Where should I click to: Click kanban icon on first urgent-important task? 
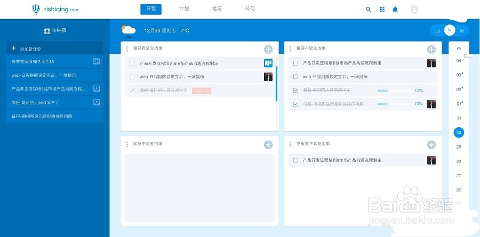(x=268, y=63)
